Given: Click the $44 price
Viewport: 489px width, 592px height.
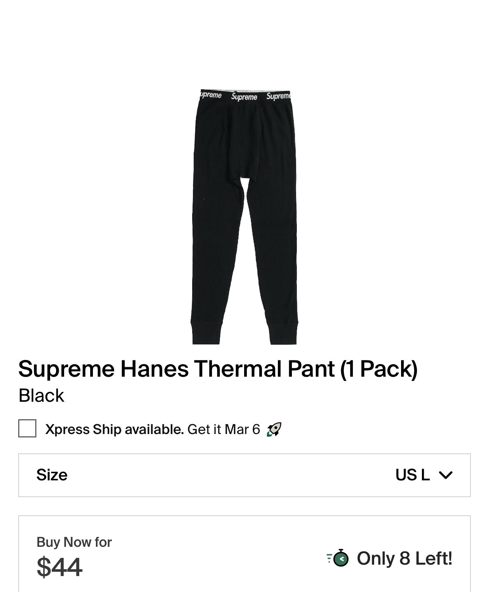Looking at the screenshot, I should click(x=59, y=567).
